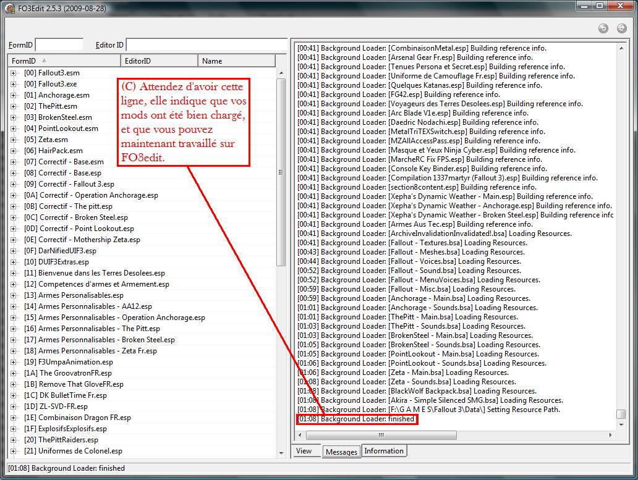This screenshot has height=480, width=638.
Task: Switch to the View tab
Action: point(304,451)
